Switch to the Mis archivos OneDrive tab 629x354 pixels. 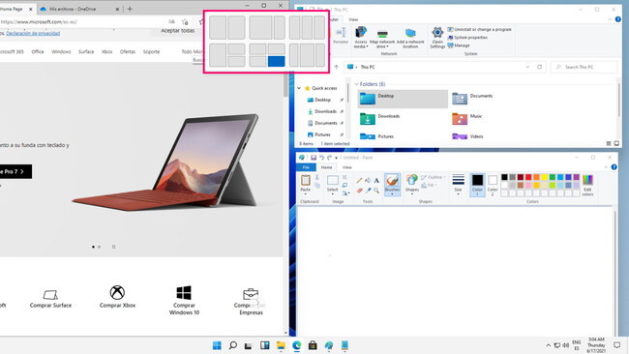79,9
